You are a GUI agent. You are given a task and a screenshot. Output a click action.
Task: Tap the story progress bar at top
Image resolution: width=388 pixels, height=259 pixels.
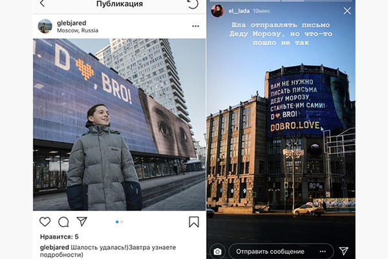point(281,1)
